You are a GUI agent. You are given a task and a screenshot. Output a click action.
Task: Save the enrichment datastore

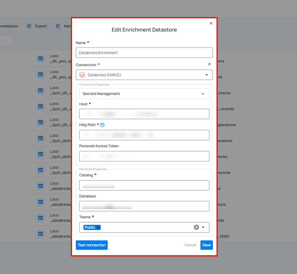coord(206,245)
